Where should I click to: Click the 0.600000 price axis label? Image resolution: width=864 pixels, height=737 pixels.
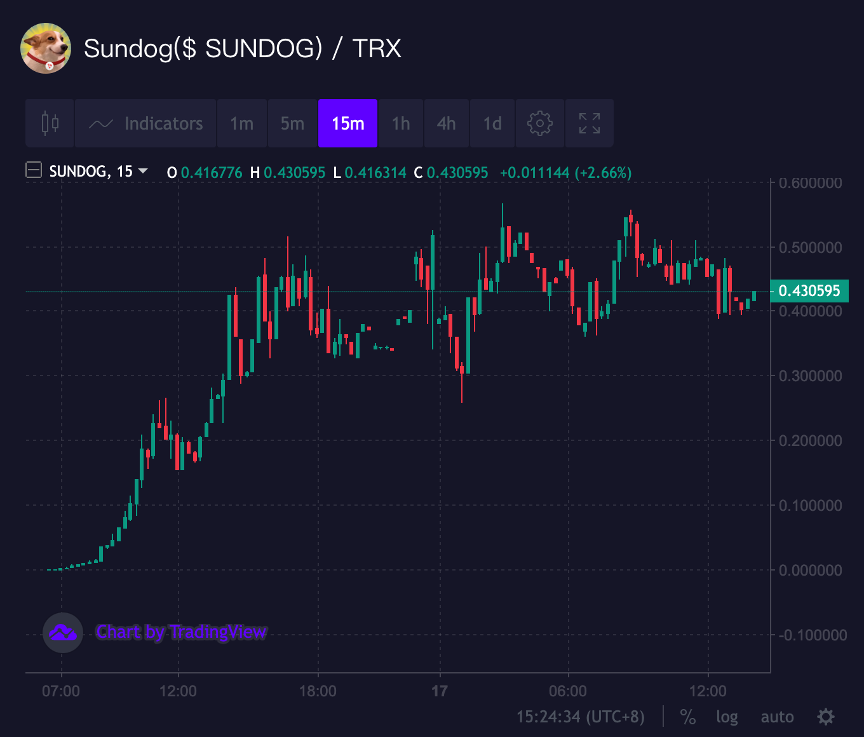coord(811,183)
